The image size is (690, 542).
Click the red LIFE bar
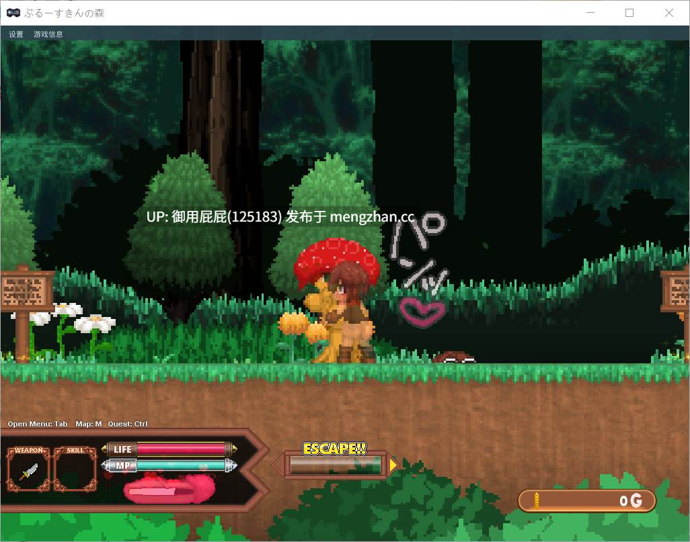point(182,449)
